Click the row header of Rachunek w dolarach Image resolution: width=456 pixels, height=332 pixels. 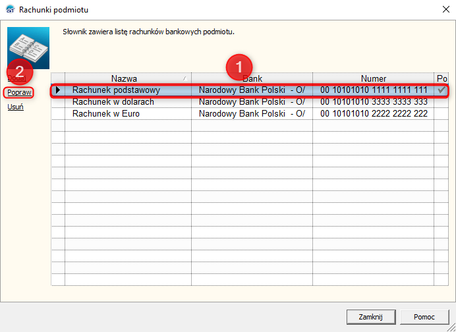58,102
